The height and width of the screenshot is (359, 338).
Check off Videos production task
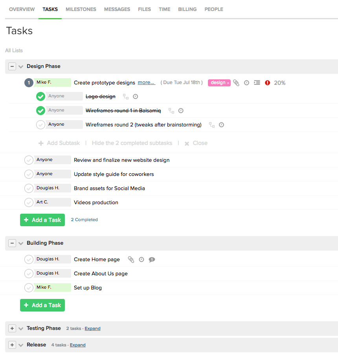pos(29,203)
